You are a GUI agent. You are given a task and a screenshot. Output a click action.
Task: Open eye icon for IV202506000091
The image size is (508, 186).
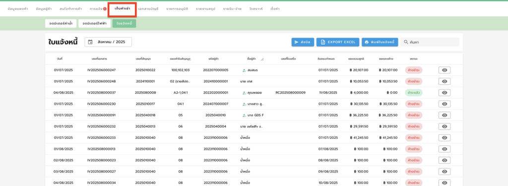[x=444, y=115]
